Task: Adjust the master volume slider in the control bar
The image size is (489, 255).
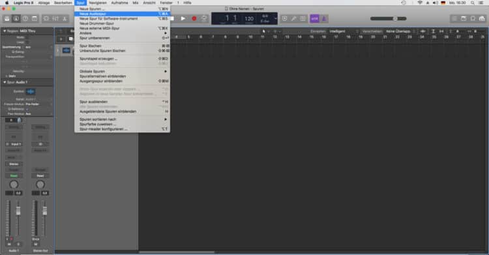Action: coord(389,19)
